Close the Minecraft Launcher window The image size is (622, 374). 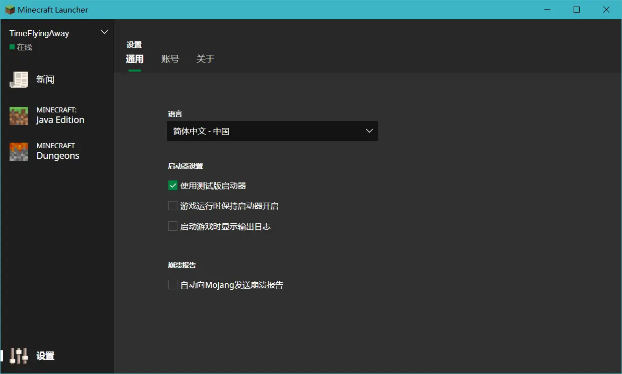click(606, 10)
